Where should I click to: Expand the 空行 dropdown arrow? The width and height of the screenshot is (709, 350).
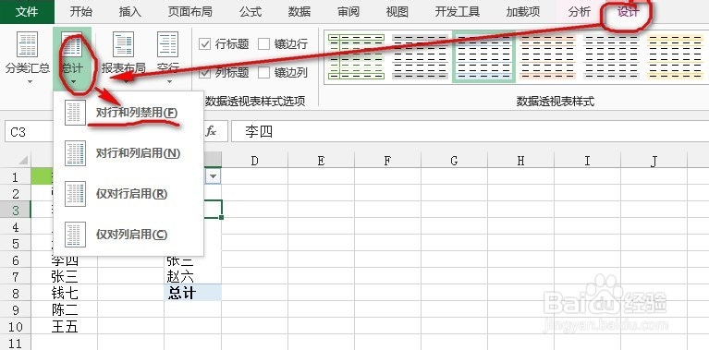point(169,82)
